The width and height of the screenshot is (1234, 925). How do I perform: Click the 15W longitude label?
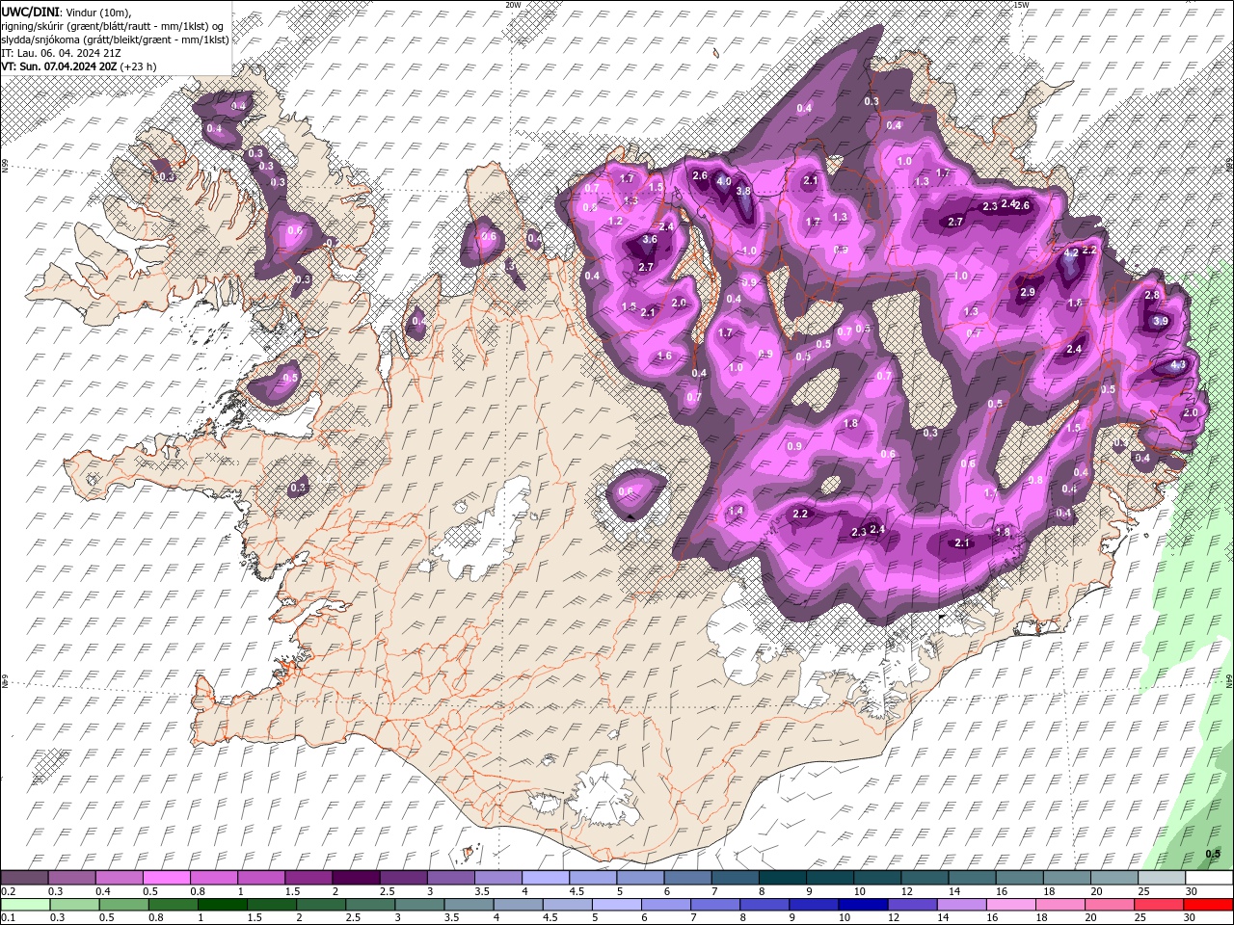click(x=1021, y=5)
